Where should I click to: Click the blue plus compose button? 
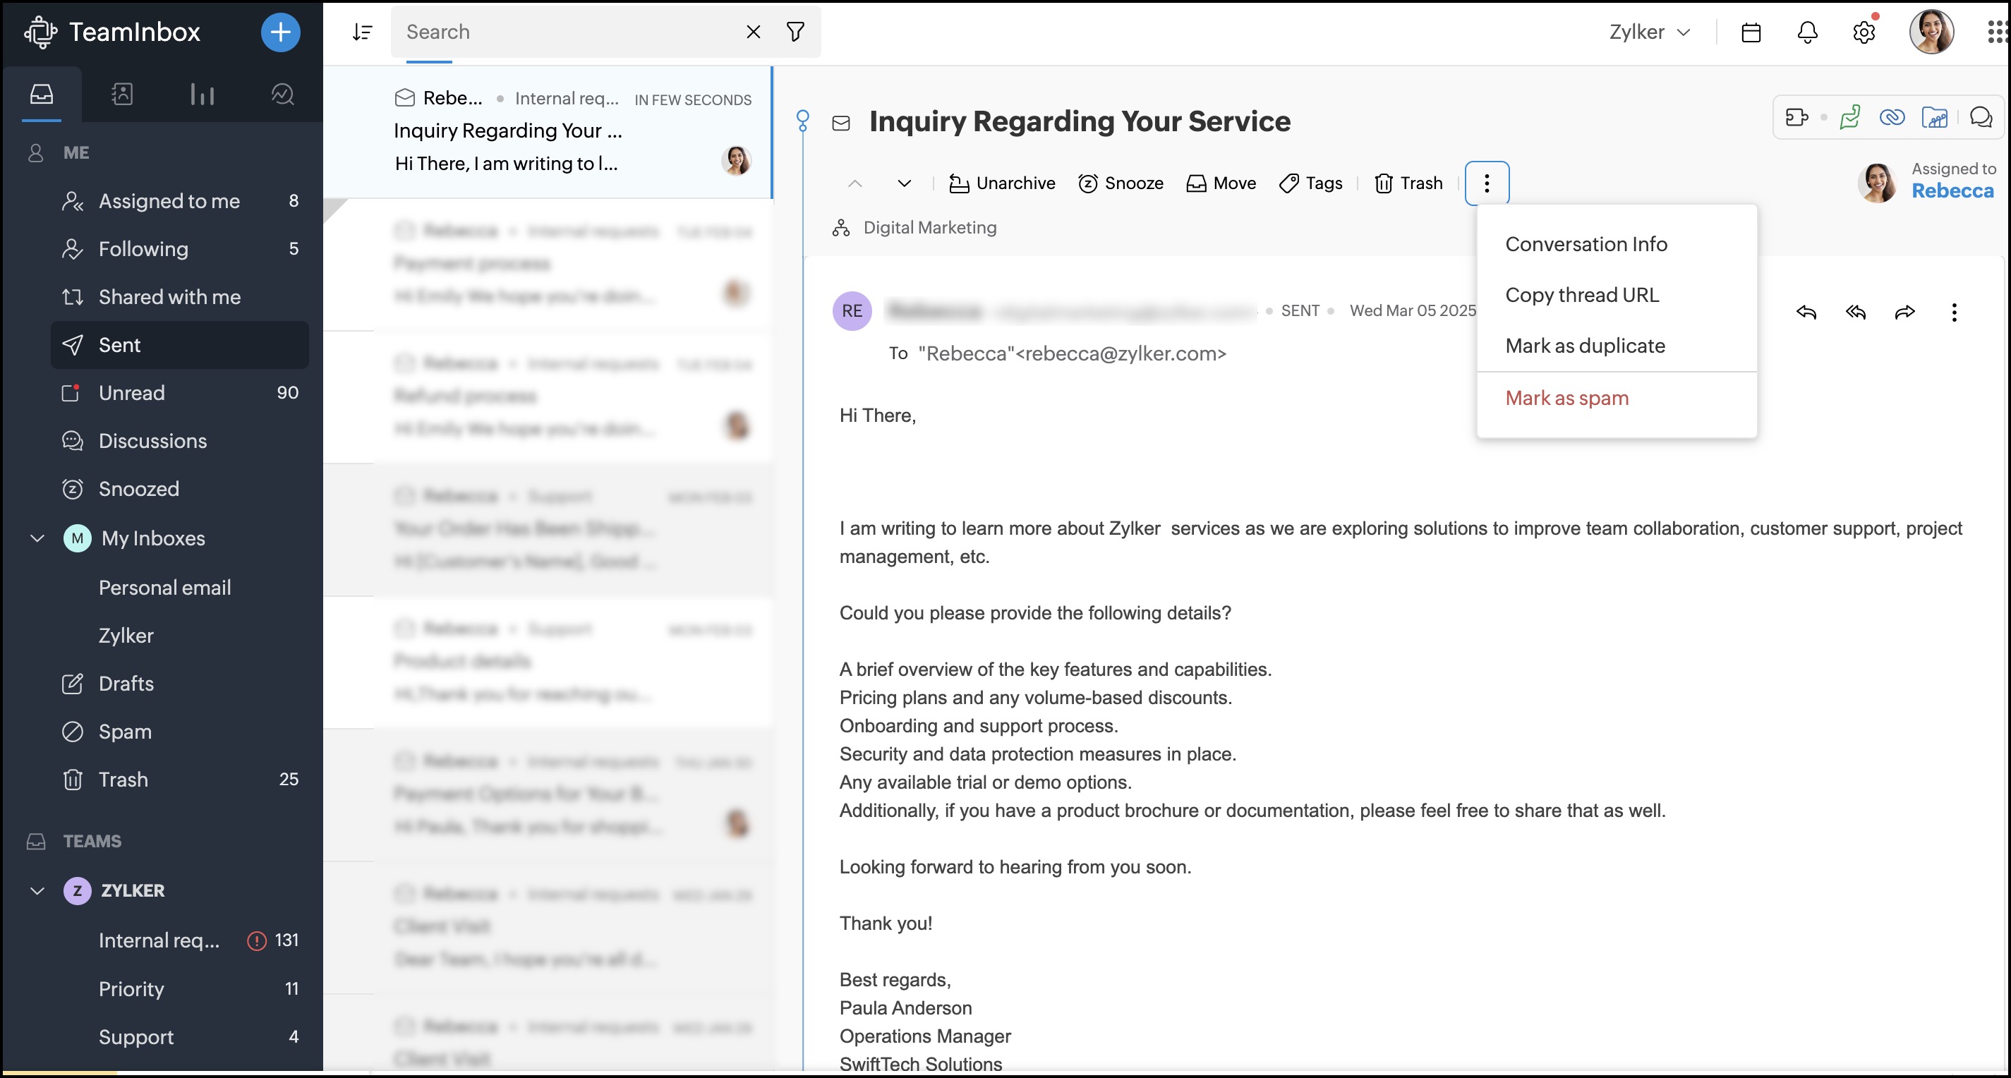coord(280,32)
